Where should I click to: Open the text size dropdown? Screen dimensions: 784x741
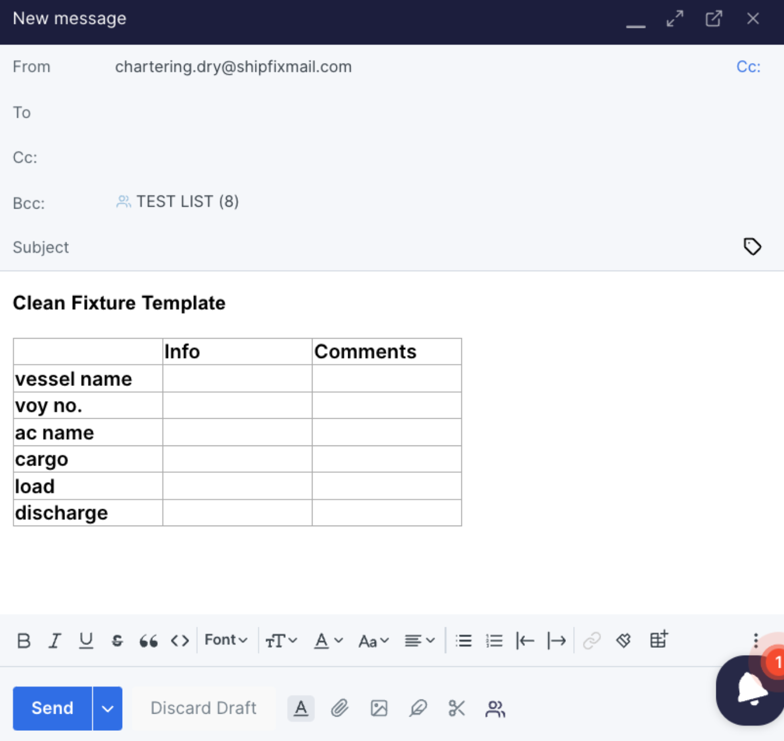pos(281,641)
